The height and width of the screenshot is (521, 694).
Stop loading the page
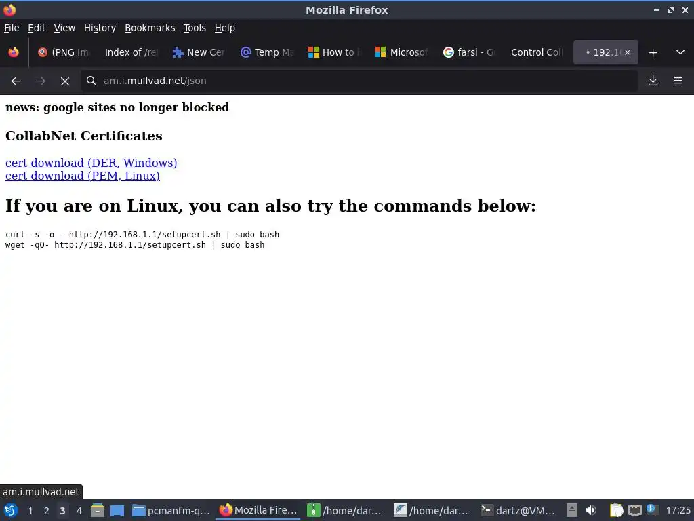(x=64, y=81)
